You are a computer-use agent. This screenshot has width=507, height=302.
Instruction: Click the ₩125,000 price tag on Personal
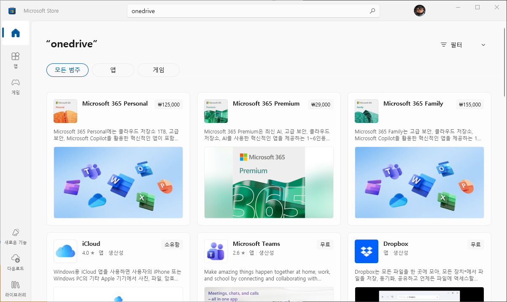(168, 104)
